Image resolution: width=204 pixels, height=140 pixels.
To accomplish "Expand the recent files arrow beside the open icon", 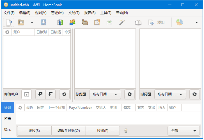I will 32,22.
